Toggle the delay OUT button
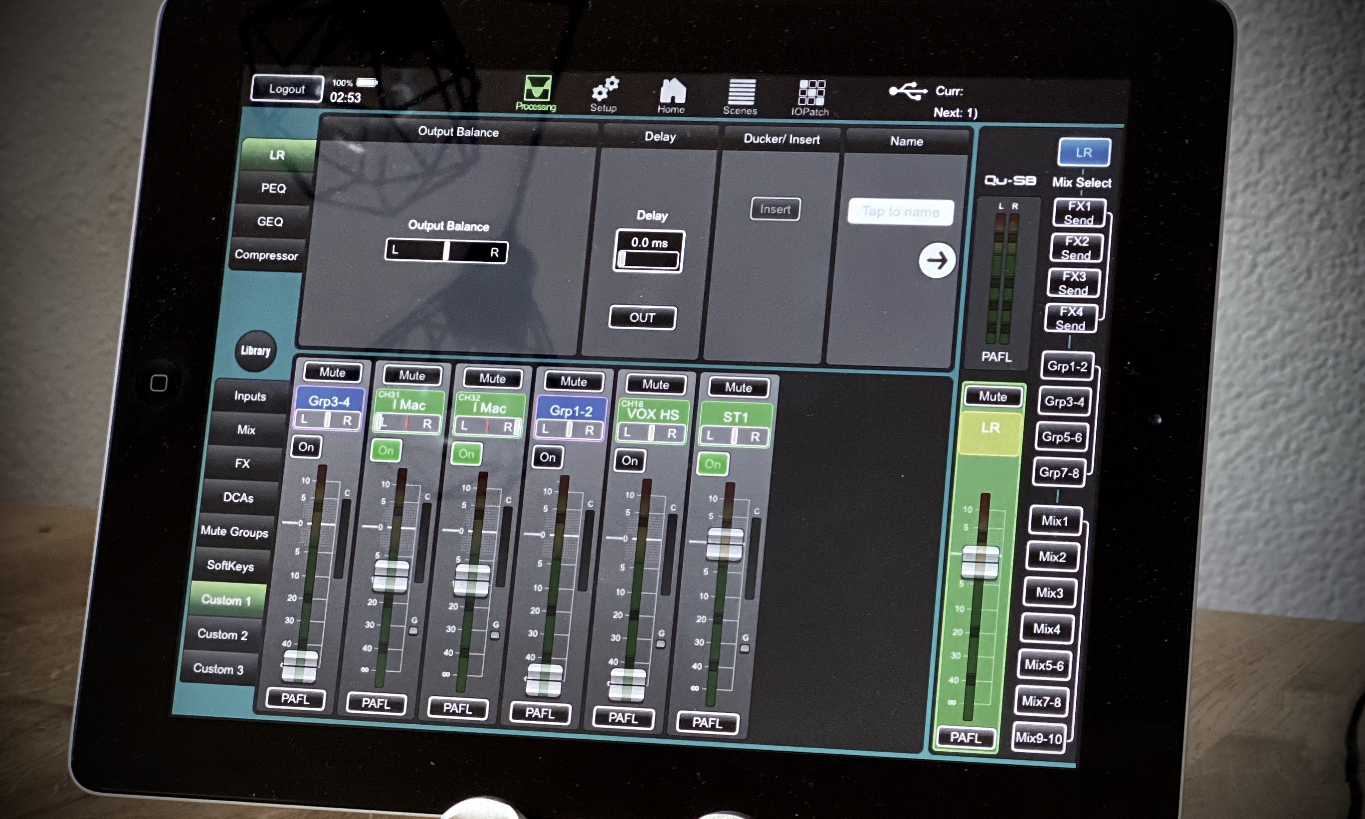This screenshot has width=1365, height=819. coord(642,318)
